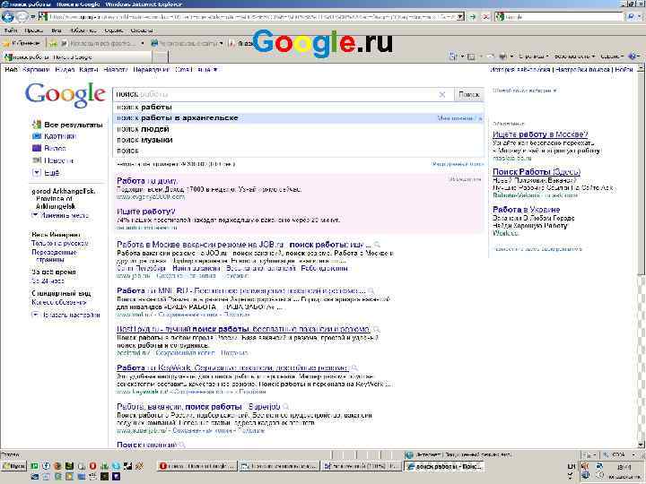Choose first suggestion поиск работы
Image resolution: width=646 pixels, height=484 pixels.
pos(298,108)
